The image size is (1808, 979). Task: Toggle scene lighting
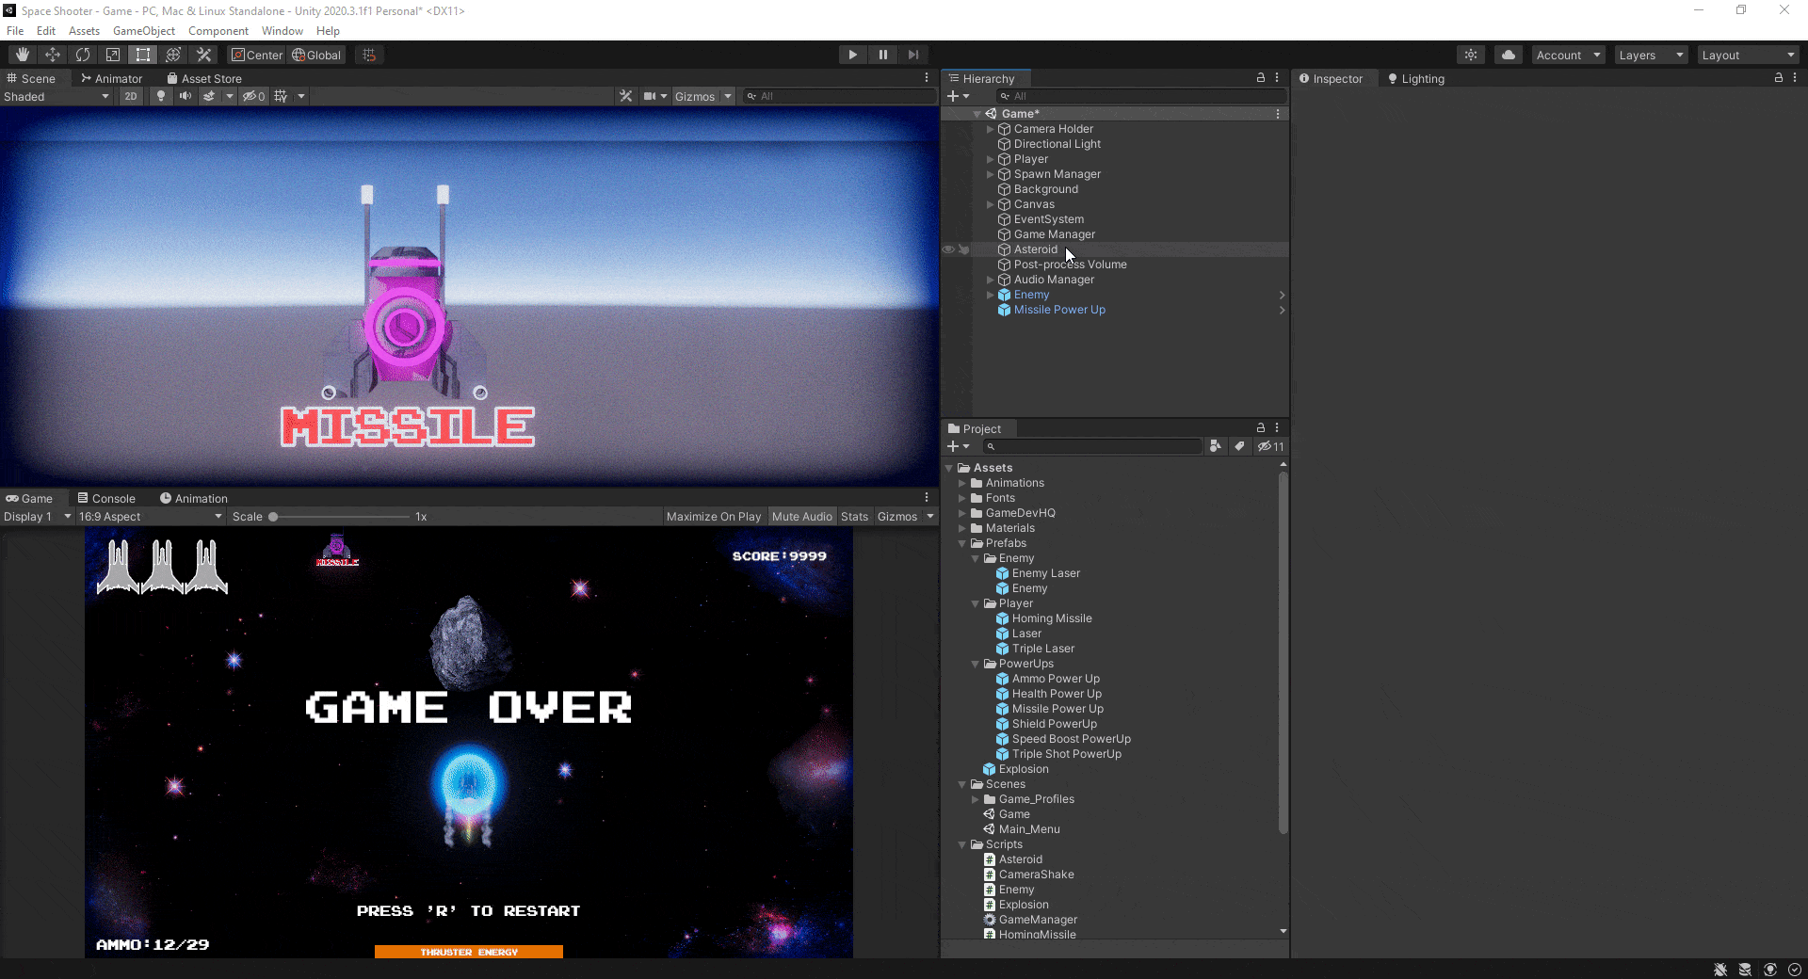161,96
